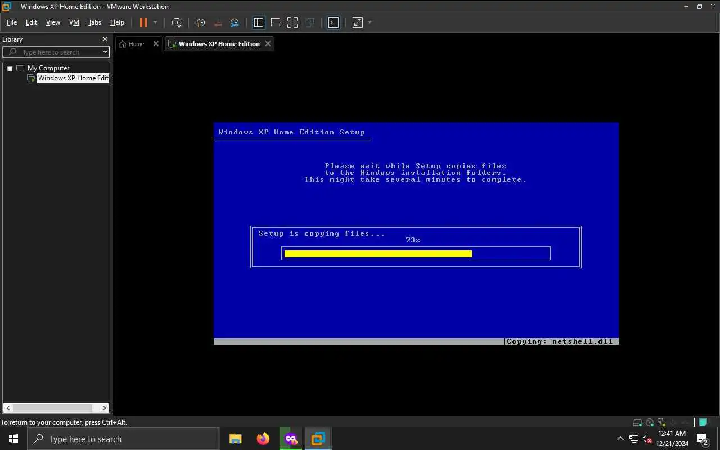Click 'Setup is copying files...' text
Image resolution: width=720 pixels, height=450 pixels.
(322, 233)
